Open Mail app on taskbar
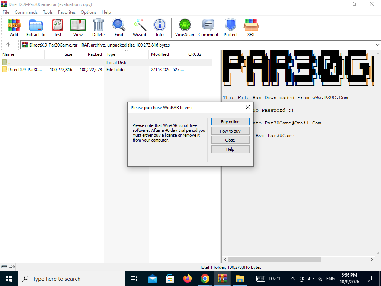The height and width of the screenshot is (286, 381). [x=152, y=279]
